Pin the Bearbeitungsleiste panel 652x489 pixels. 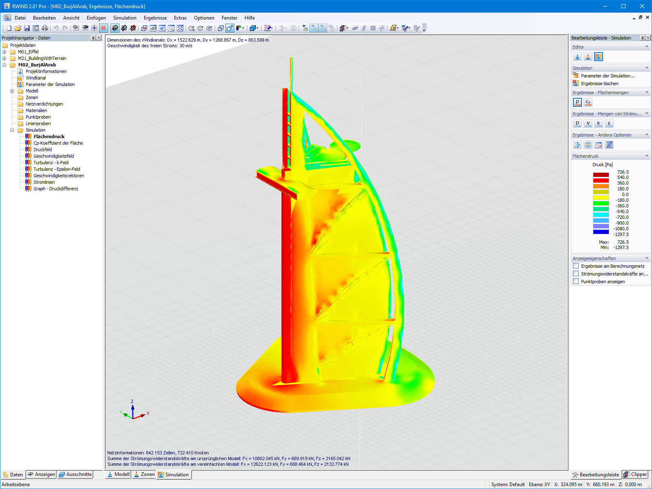click(643, 37)
